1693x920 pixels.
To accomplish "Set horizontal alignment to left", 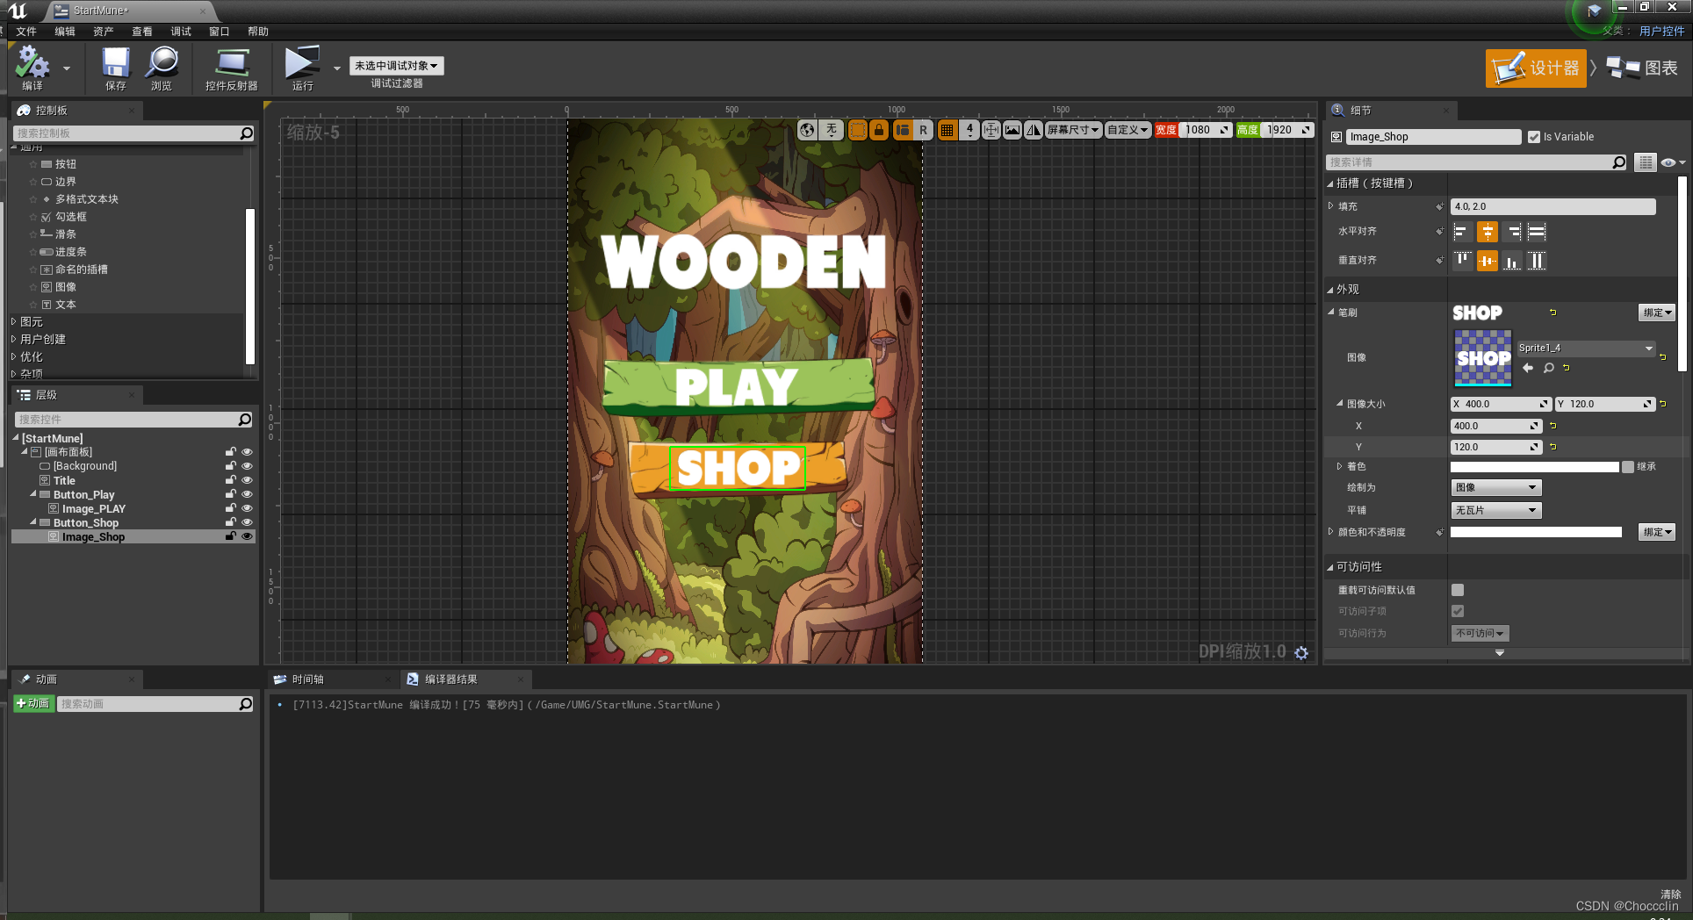I will point(1461,232).
